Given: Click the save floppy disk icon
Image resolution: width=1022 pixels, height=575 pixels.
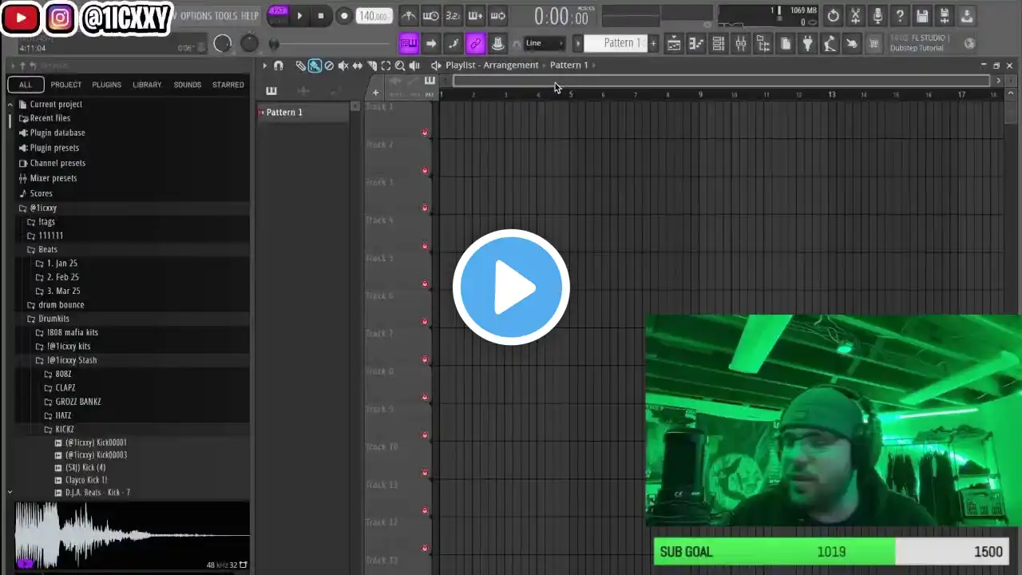Looking at the screenshot, I should pyautogui.click(x=922, y=15).
